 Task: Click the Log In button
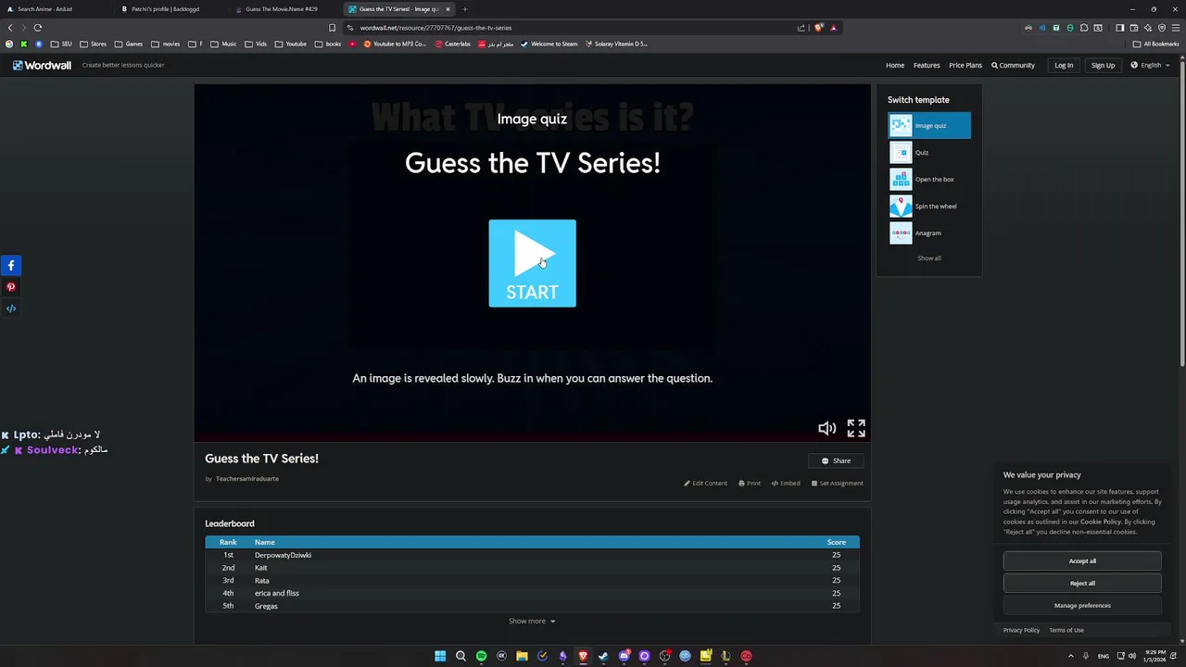click(x=1064, y=65)
